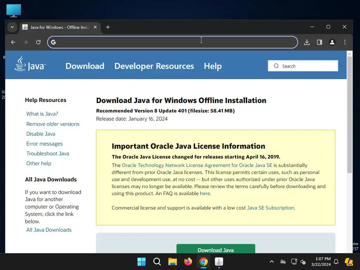Open Troubleshoot Java link
Viewport: 360px width, 270px height.
tap(48, 154)
